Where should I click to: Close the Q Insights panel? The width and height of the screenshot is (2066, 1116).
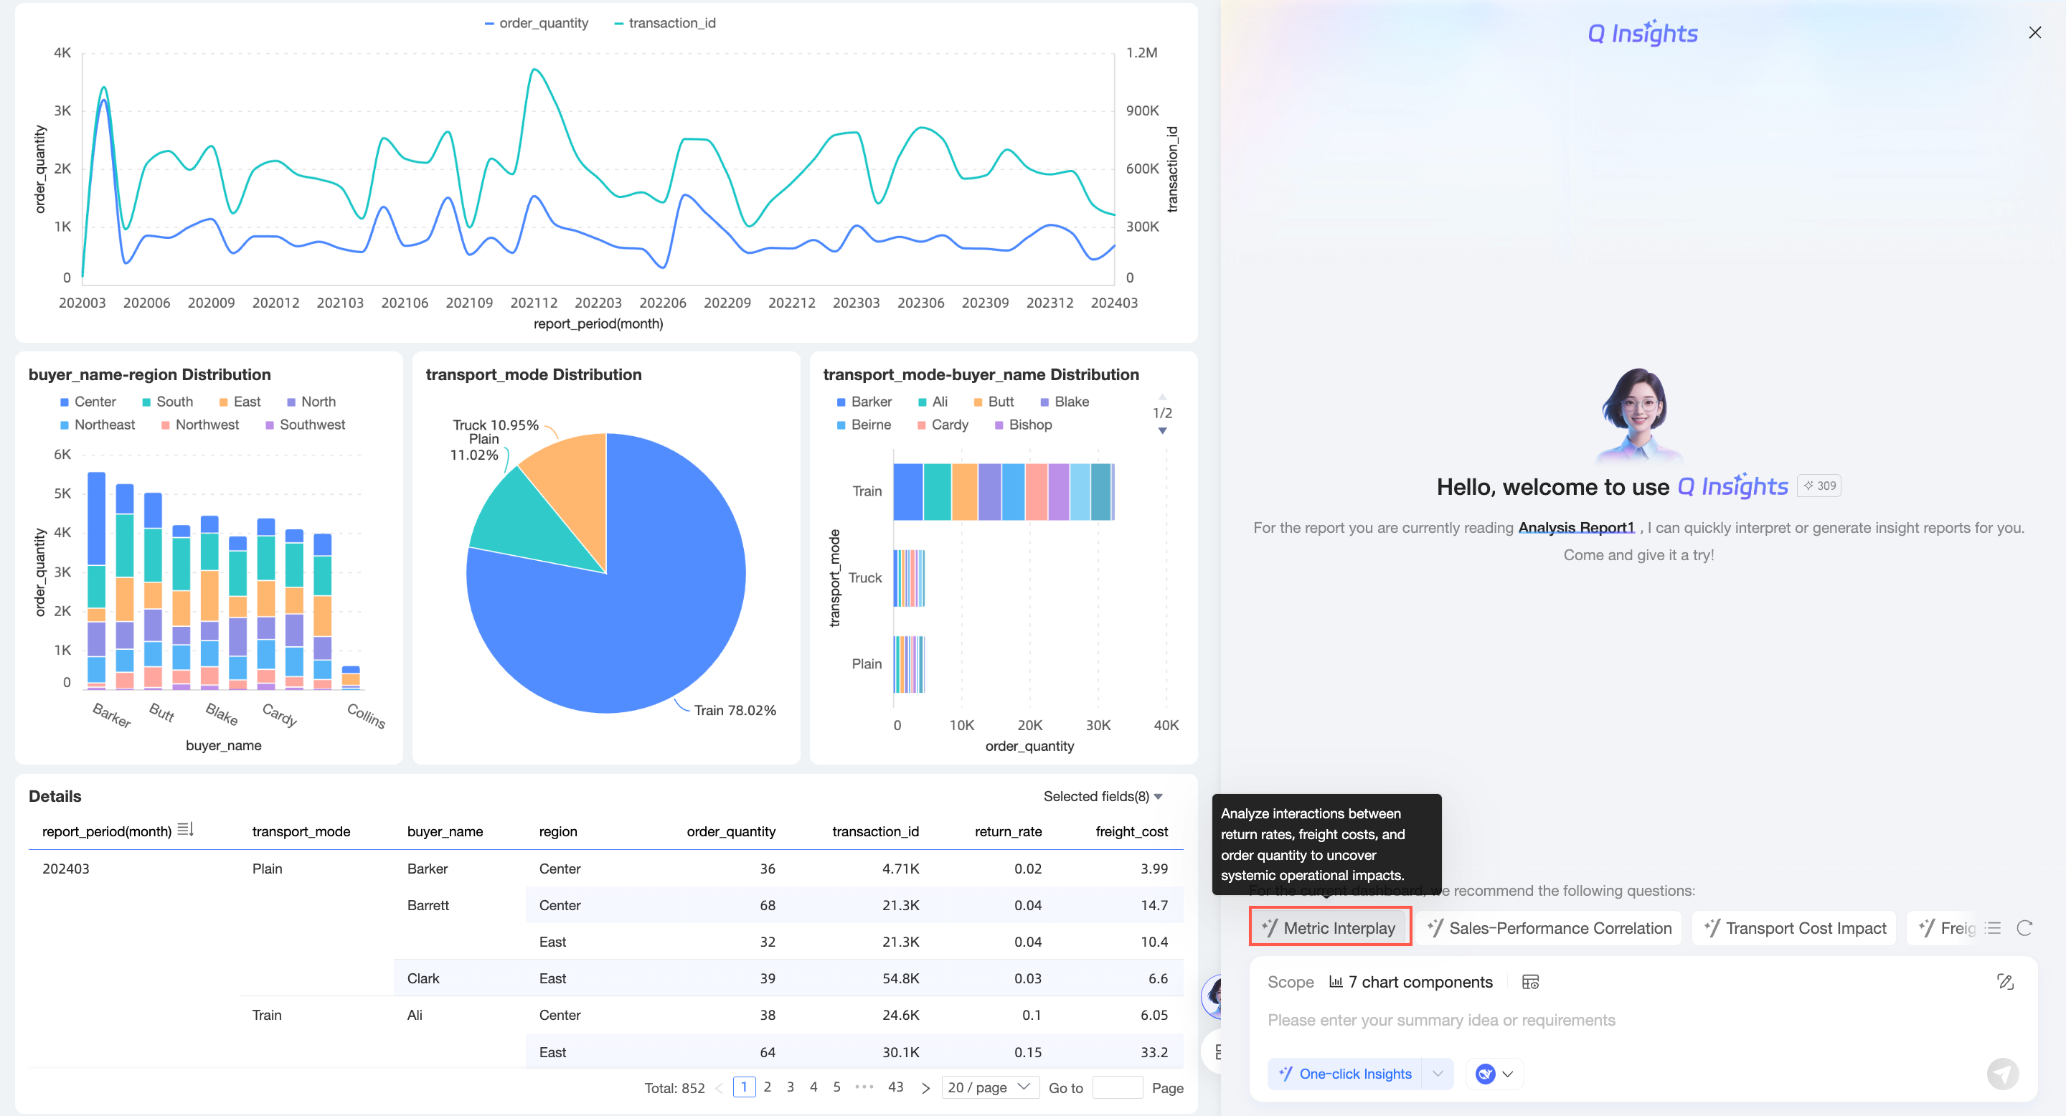click(2034, 33)
